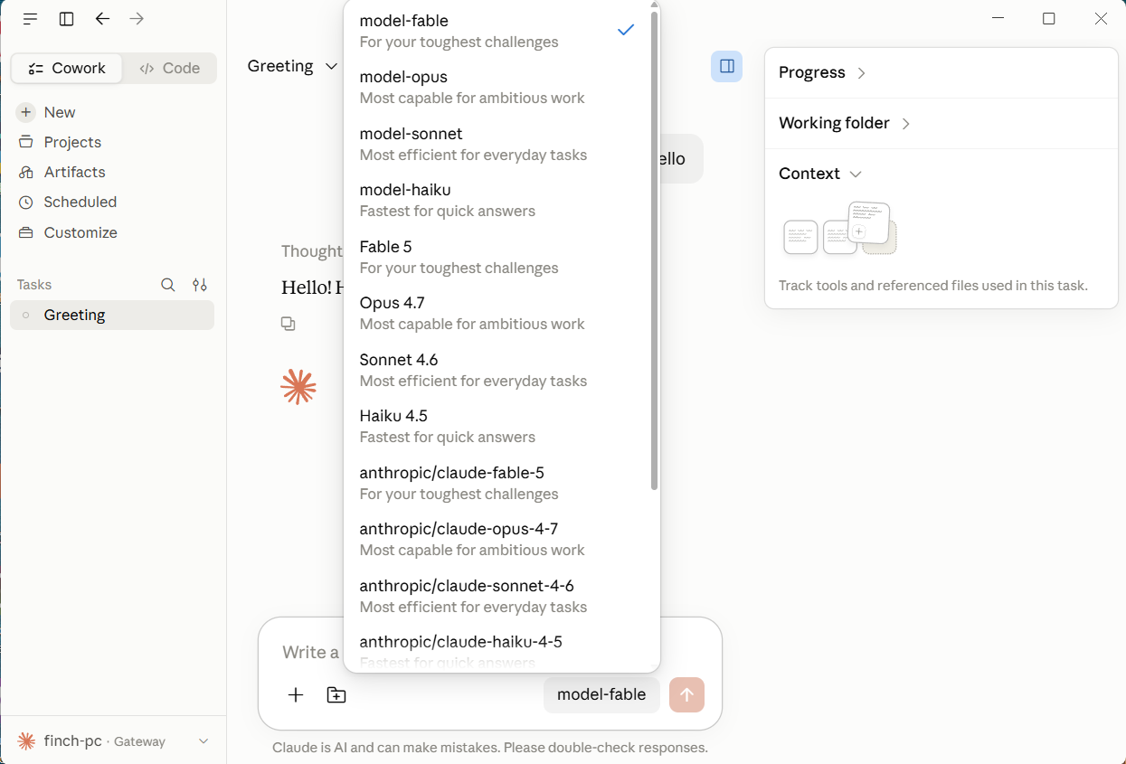Switch to the Cowork tab
The image size is (1126, 764).
click(x=67, y=68)
